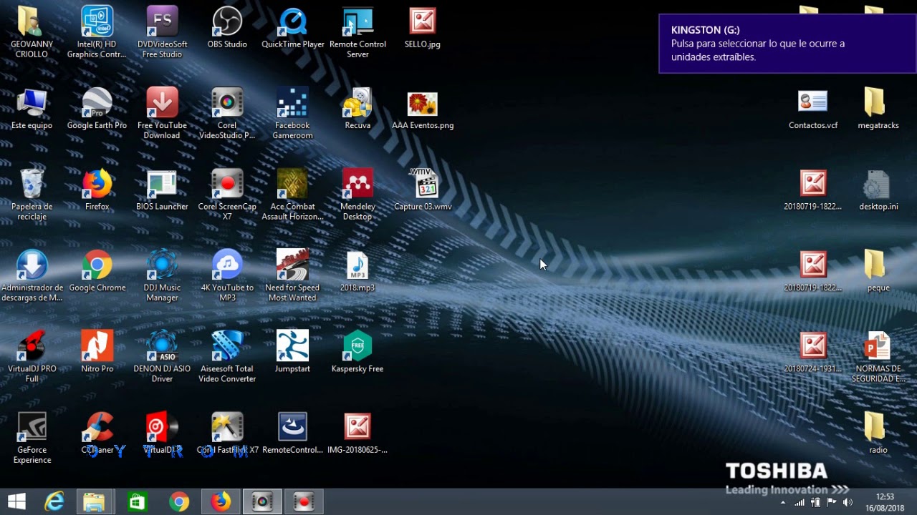Switch to Chrome in the taskbar
The height and width of the screenshot is (515, 917).
pos(179,502)
